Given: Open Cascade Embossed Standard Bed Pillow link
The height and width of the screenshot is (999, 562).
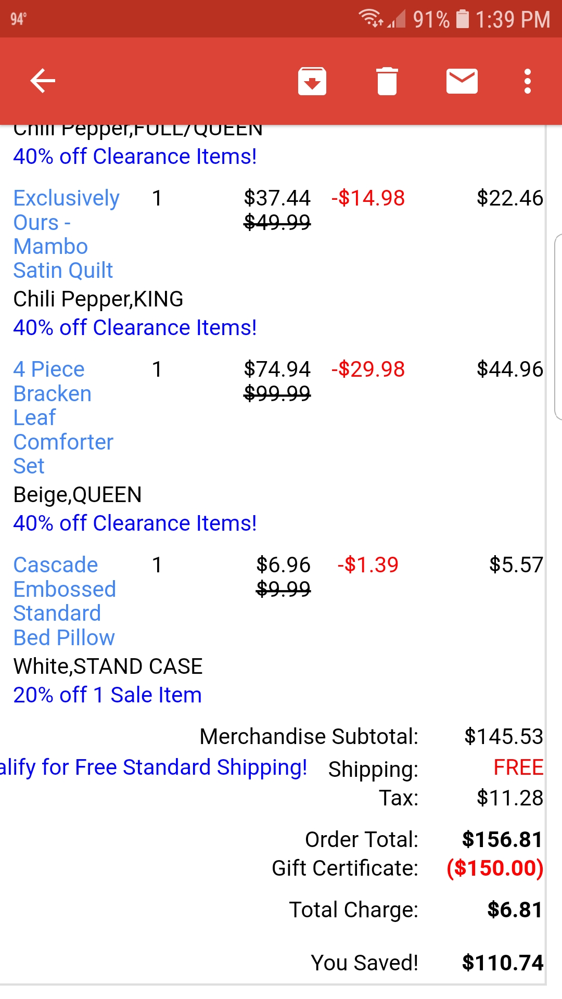Looking at the screenshot, I should click(65, 601).
